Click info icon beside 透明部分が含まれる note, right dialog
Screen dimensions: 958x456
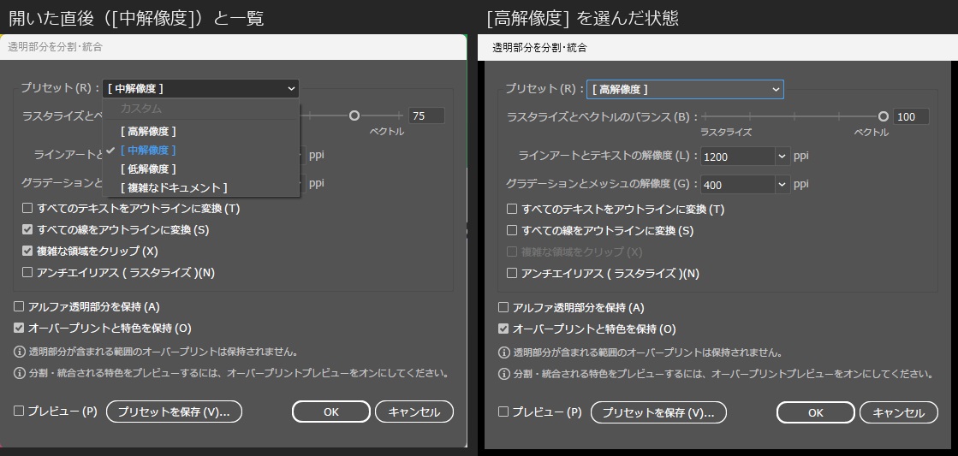click(504, 352)
